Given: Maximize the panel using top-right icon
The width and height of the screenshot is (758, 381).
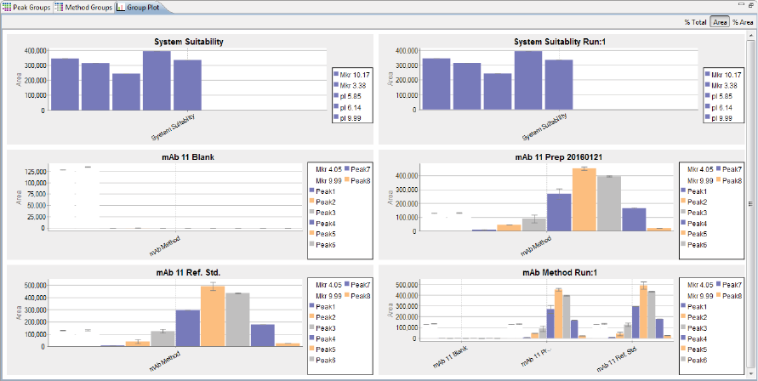Looking at the screenshot, I should (750, 4).
